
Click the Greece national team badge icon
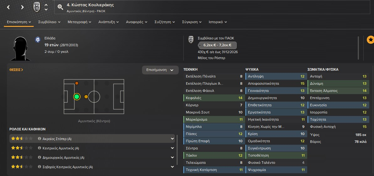[x=38, y=40]
